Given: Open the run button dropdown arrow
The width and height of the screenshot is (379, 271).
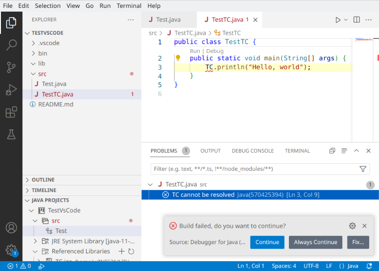Looking at the screenshot, I should 346,20.
